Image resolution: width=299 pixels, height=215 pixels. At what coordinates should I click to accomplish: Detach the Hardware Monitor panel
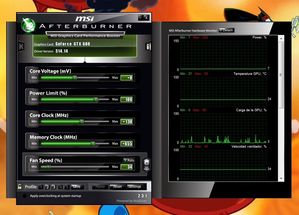point(226,30)
